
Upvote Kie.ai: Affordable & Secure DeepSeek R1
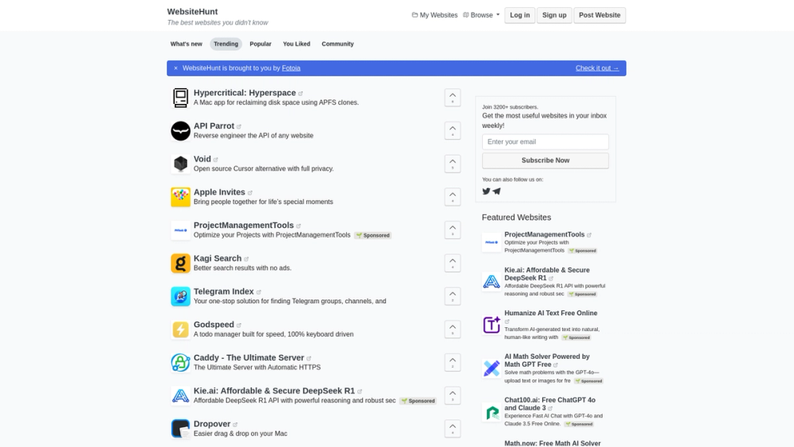pyautogui.click(x=453, y=395)
